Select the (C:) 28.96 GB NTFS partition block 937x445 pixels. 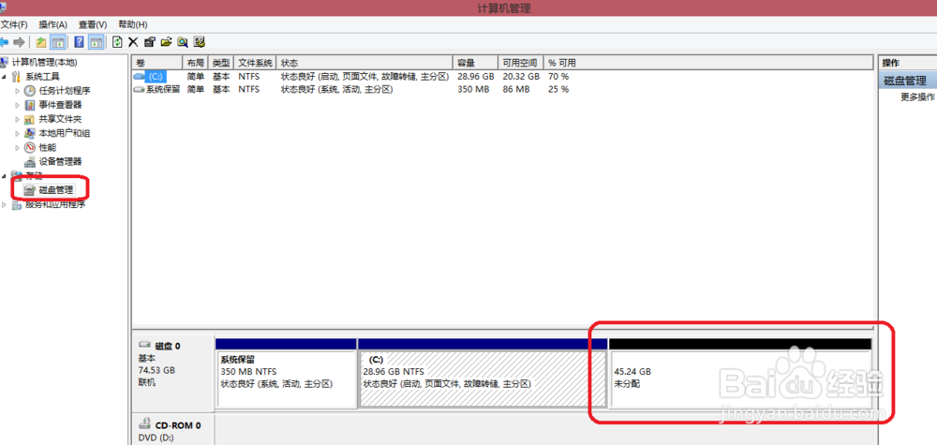click(483, 373)
